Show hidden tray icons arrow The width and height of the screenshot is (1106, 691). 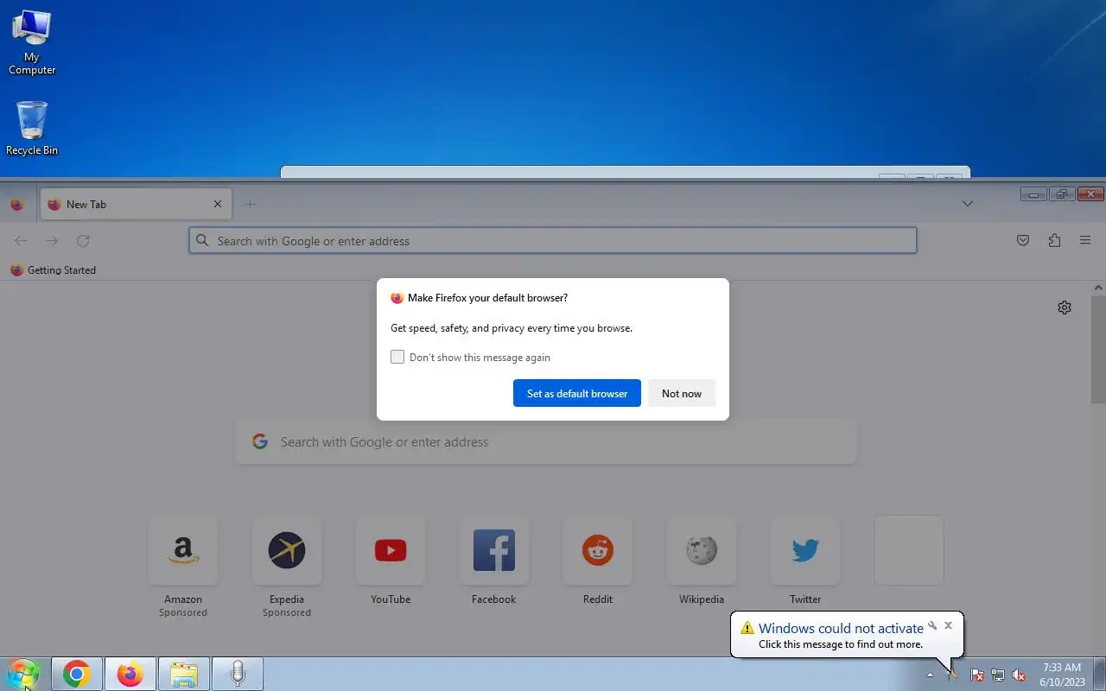pos(930,675)
